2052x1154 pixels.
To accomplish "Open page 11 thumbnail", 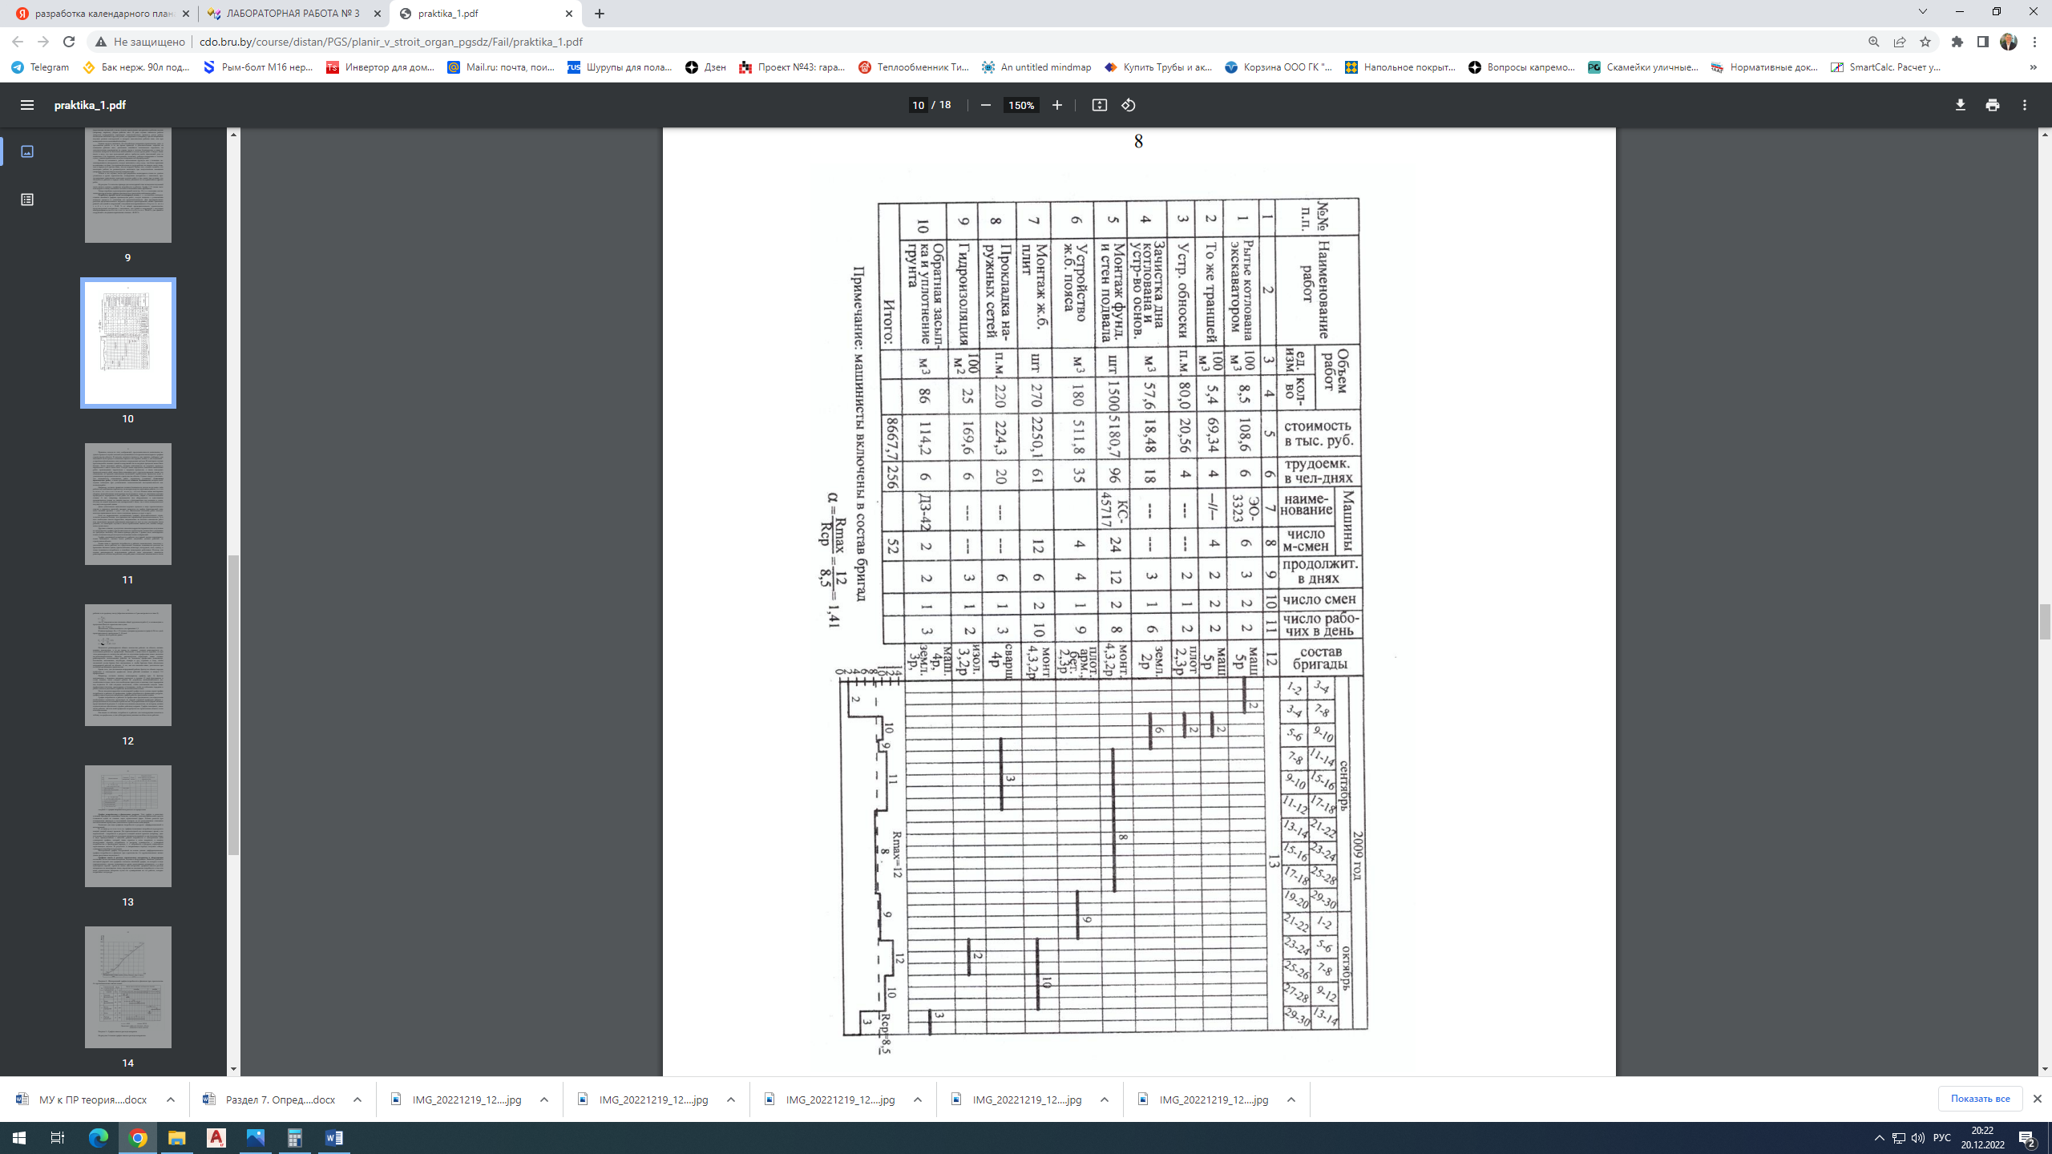I will click(128, 504).
